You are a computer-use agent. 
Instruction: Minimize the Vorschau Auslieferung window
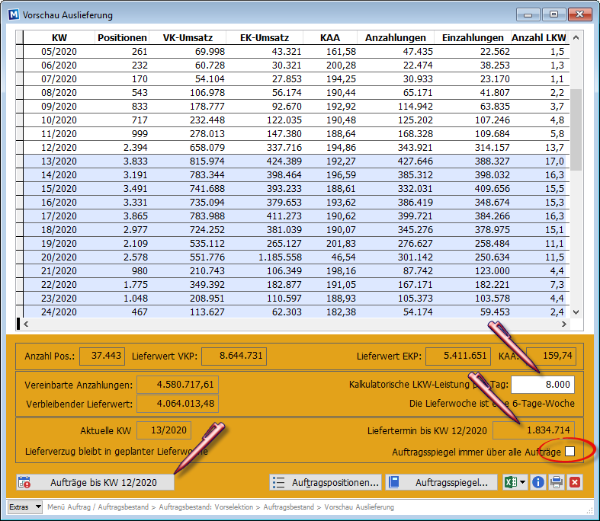(528, 15)
